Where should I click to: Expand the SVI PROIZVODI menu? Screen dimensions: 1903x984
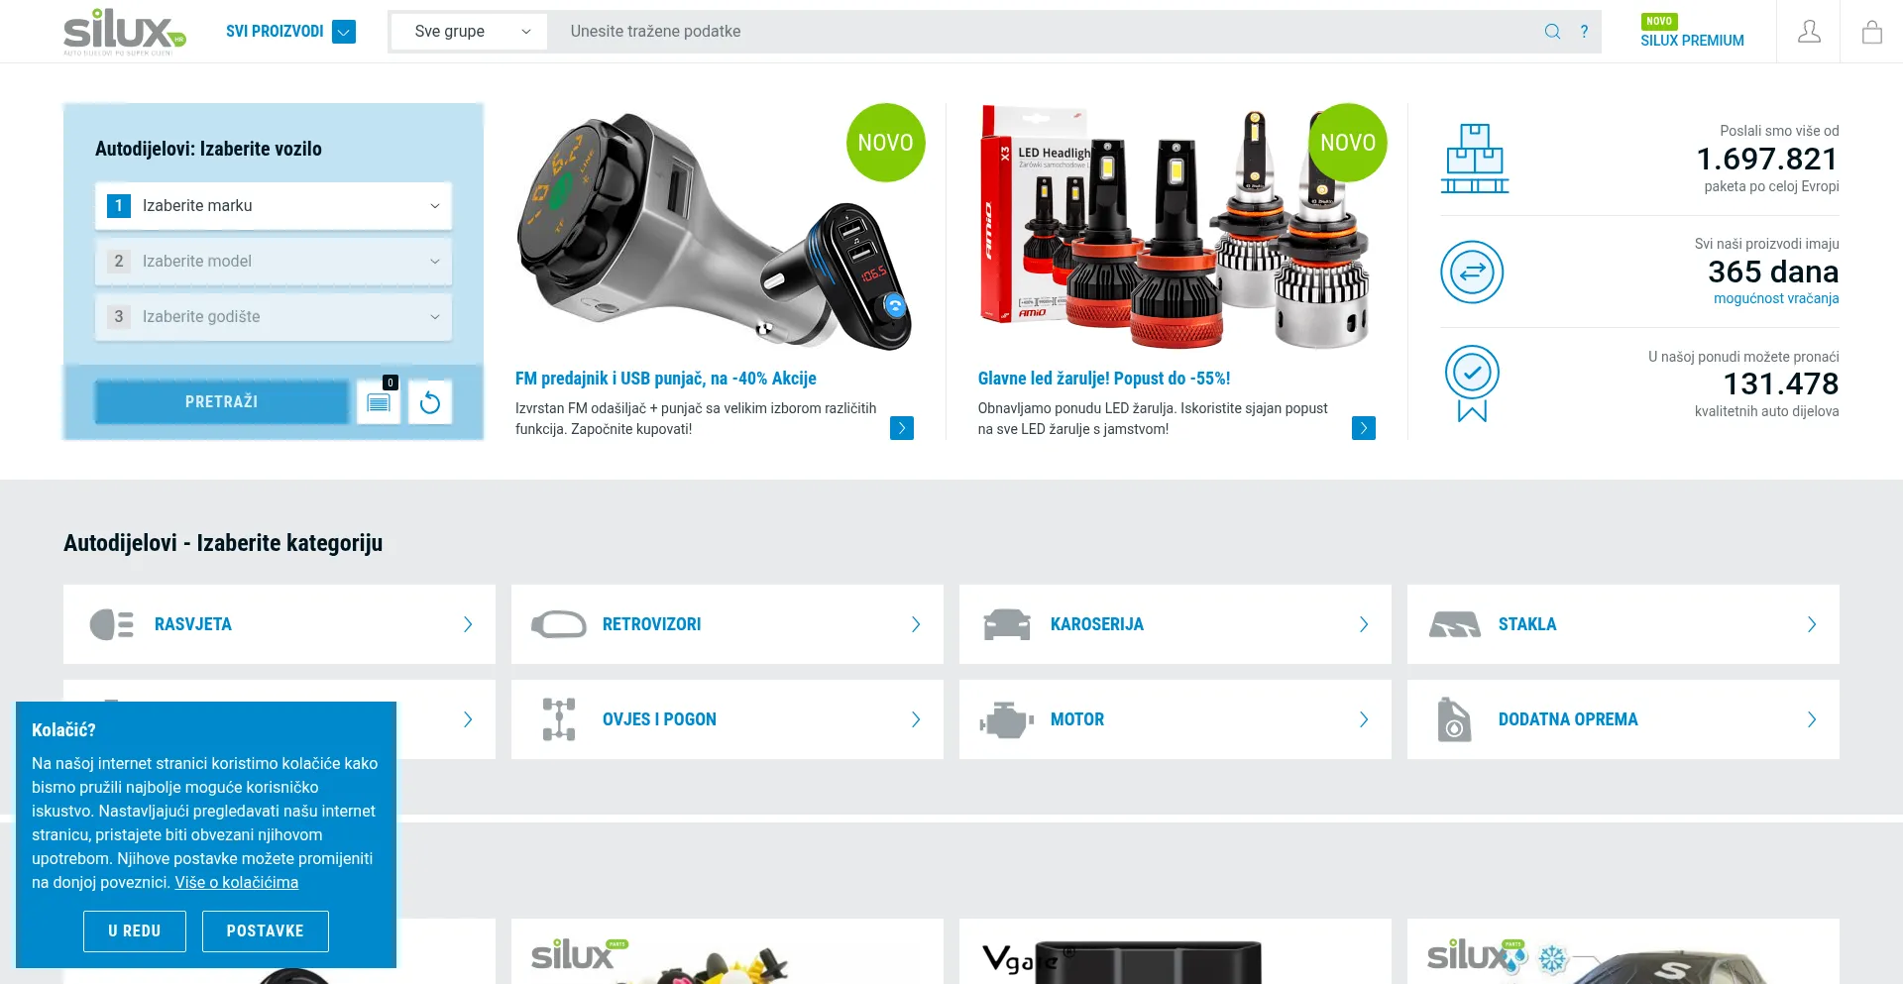pos(290,32)
